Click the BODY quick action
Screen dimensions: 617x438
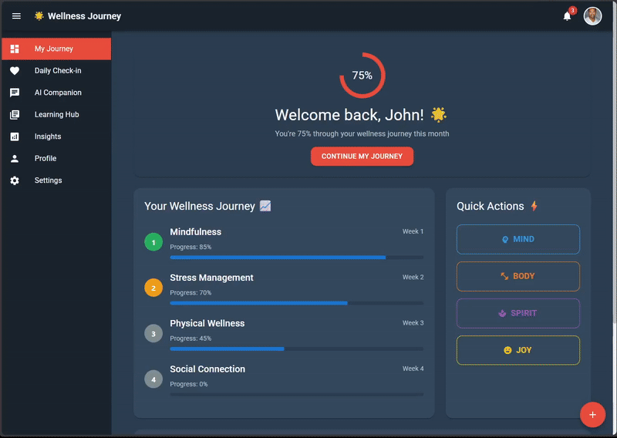[x=518, y=276]
